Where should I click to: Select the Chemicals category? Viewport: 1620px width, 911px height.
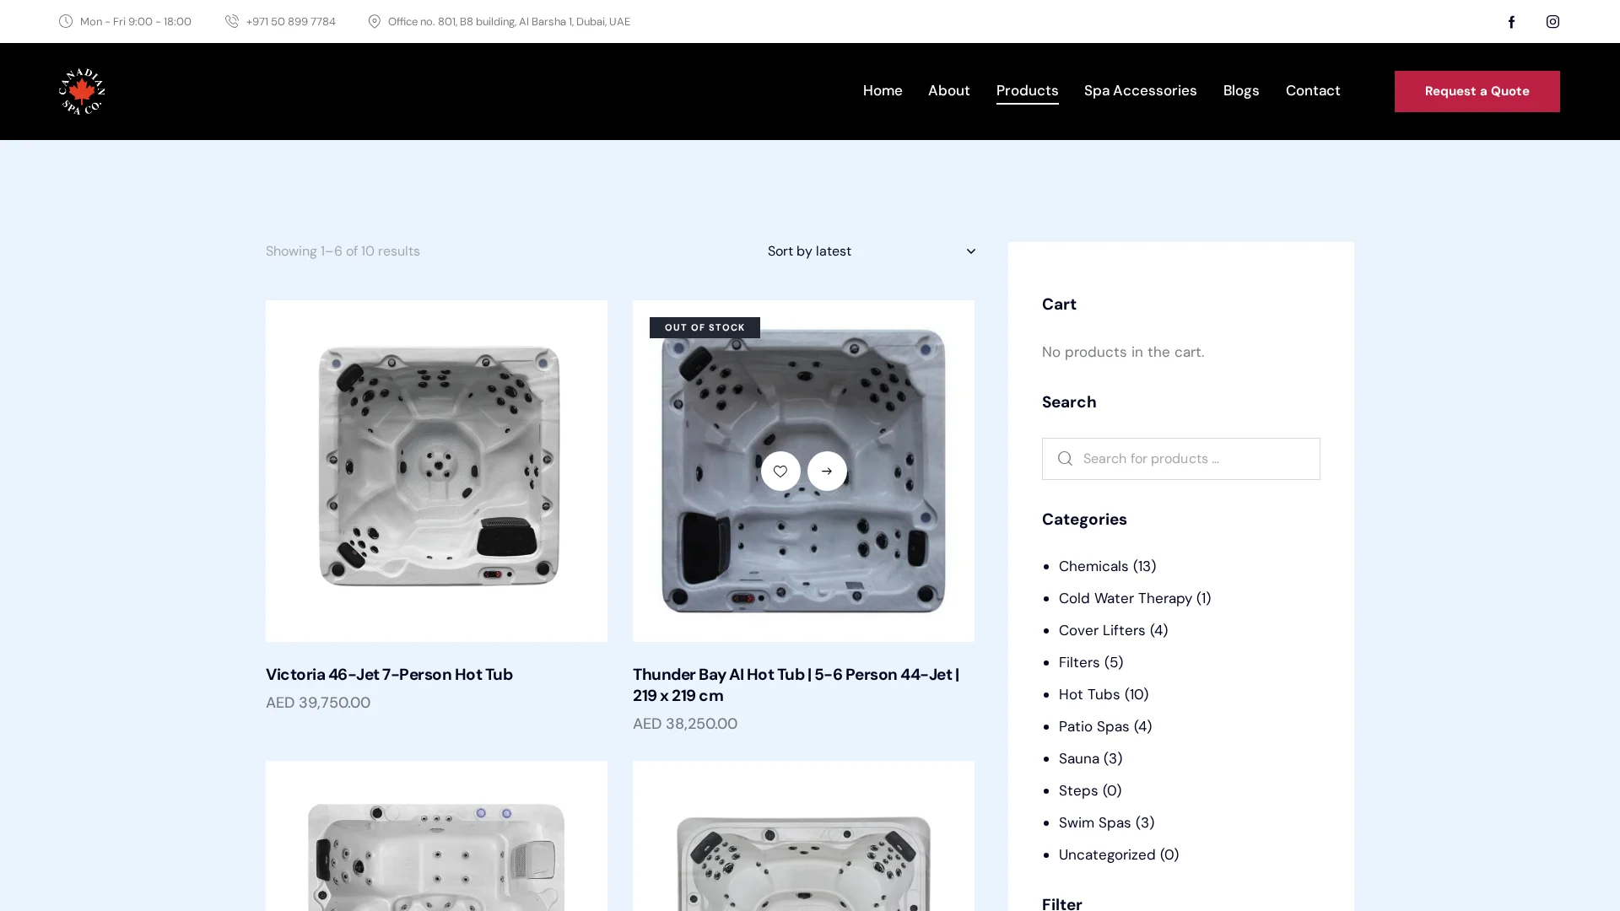pyautogui.click(x=1093, y=566)
